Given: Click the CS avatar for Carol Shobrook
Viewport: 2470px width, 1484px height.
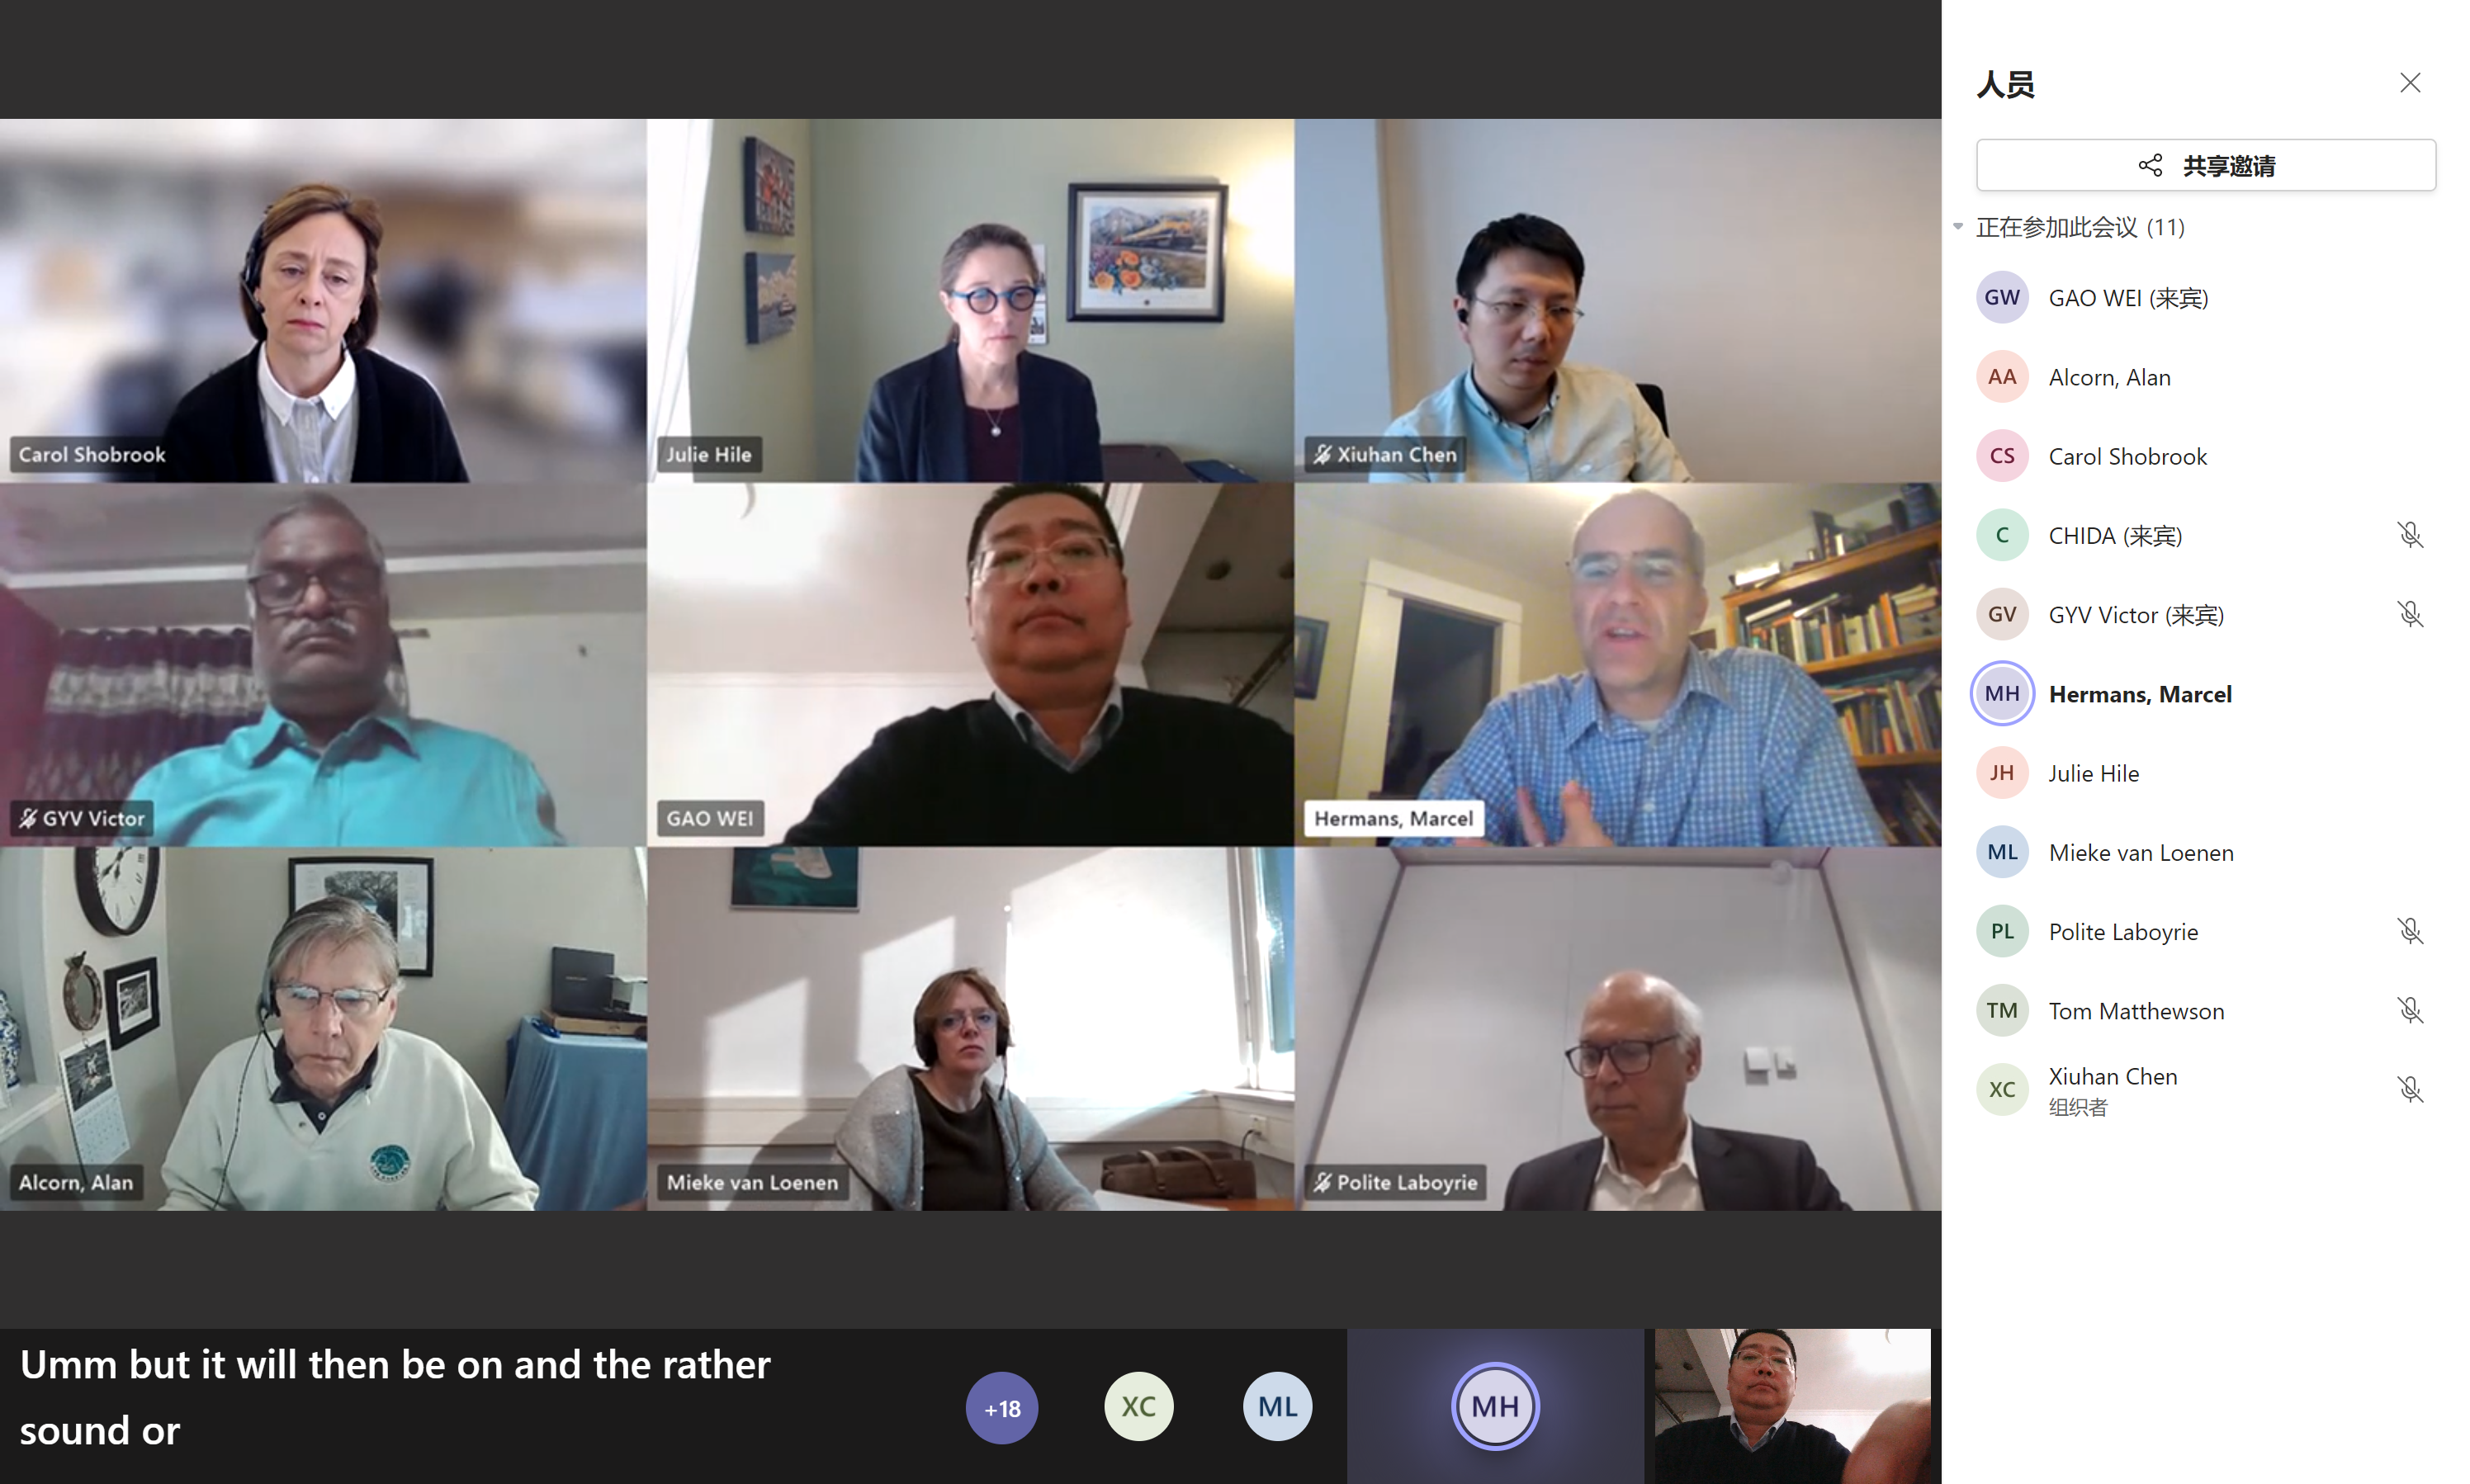Looking at the screenshot, I should coord(2002,456).
